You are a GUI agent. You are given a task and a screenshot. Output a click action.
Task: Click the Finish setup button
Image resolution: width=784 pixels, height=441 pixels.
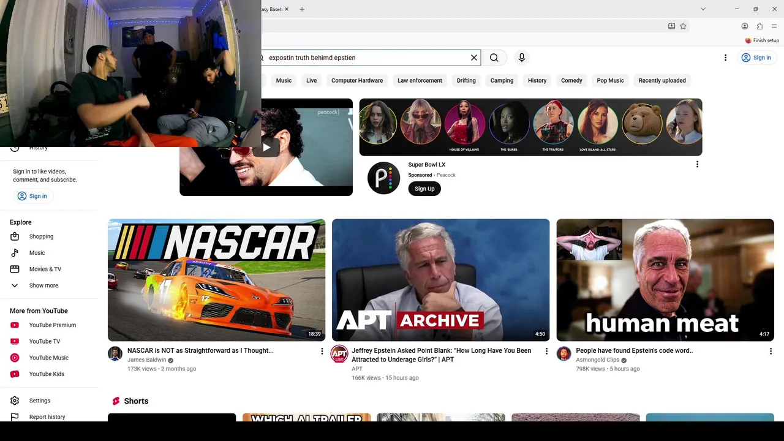click(x=762, y=40)
